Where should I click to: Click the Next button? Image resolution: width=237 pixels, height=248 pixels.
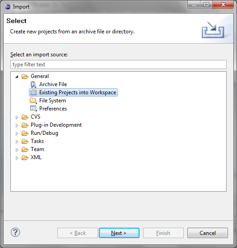[x=119, y=233]
